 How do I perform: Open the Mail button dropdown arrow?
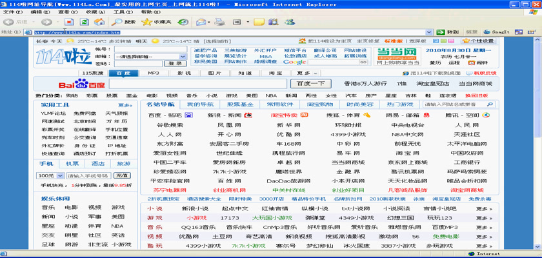(x=209, y=22)
